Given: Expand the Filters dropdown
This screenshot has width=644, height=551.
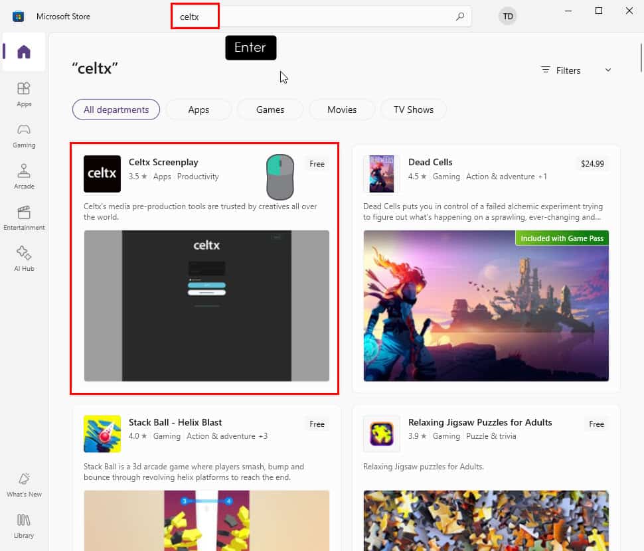Looking at the screenshot, I should click(576, 70).
